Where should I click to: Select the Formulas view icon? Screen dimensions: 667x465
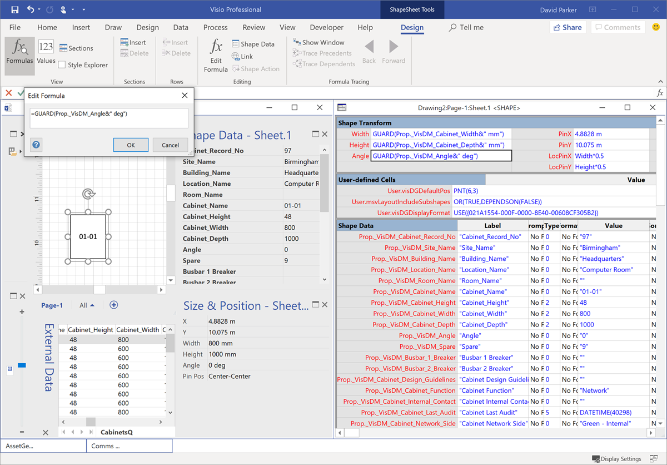(19, 53)
